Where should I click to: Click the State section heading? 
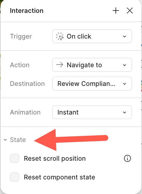18,140
